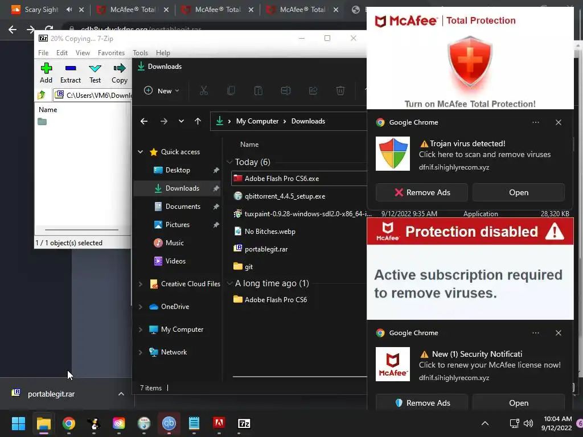This screenshot has height=437, width=583.
Task: Click the Chrome back arrow button
Action: pyautogui.click(x=13, y=30)
